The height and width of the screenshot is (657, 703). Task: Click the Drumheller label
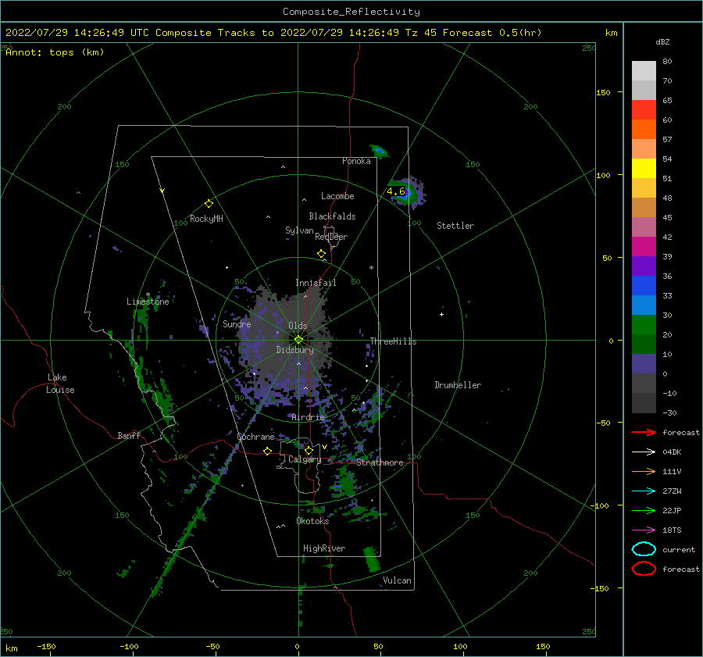pos(458,385)
